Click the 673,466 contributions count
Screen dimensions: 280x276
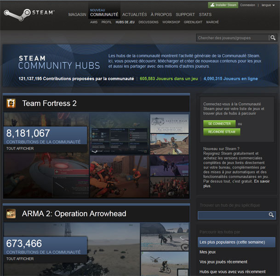[24, 243]
